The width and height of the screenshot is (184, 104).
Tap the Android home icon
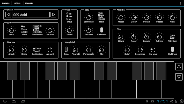coord(14,101)
